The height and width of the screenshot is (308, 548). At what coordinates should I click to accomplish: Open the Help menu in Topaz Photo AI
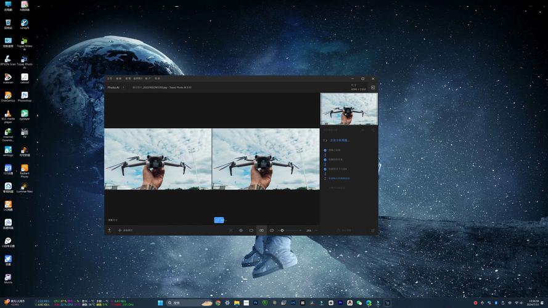[x=157, y=79]
